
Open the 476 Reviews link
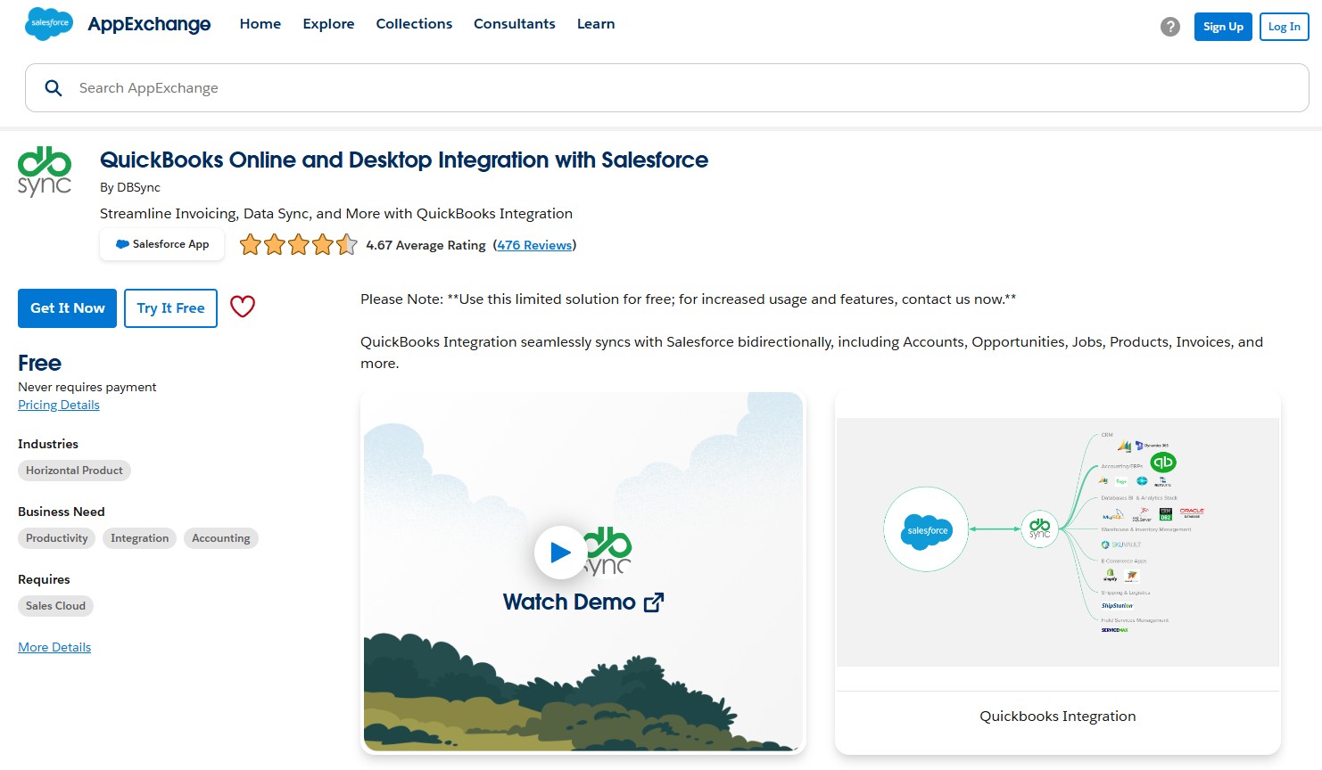(534, 245)
